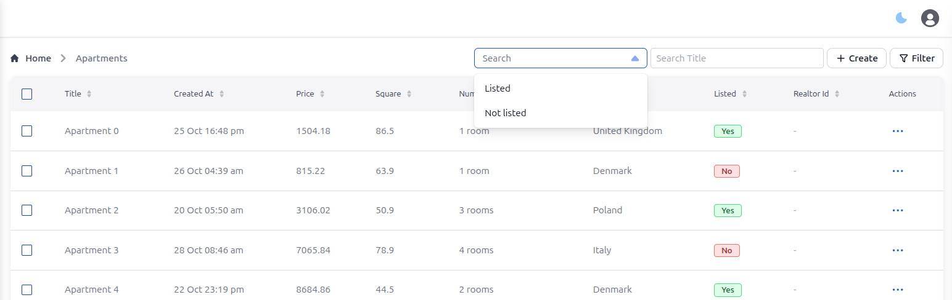Open actions menu for Apartment 2
The height and width of the screenshot is (300, 952).
(x=898, y=210)
